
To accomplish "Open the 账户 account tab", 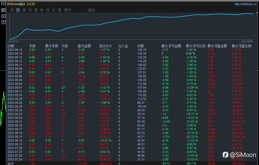I will [68, 10].
